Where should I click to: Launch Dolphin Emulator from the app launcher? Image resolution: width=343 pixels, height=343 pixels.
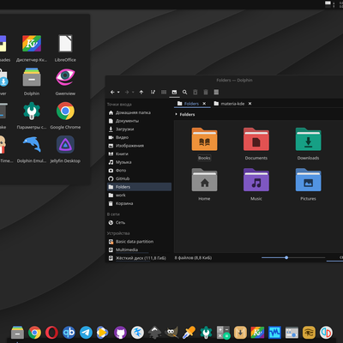(x=32, y=149)
